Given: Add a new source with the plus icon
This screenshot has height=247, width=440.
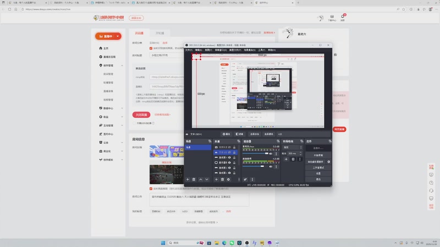Looking at the screenshot, I should point(216,179).
